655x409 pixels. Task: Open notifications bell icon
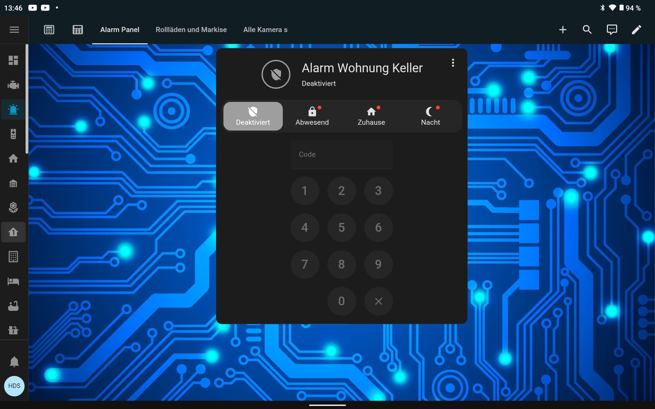click(14, 361)
